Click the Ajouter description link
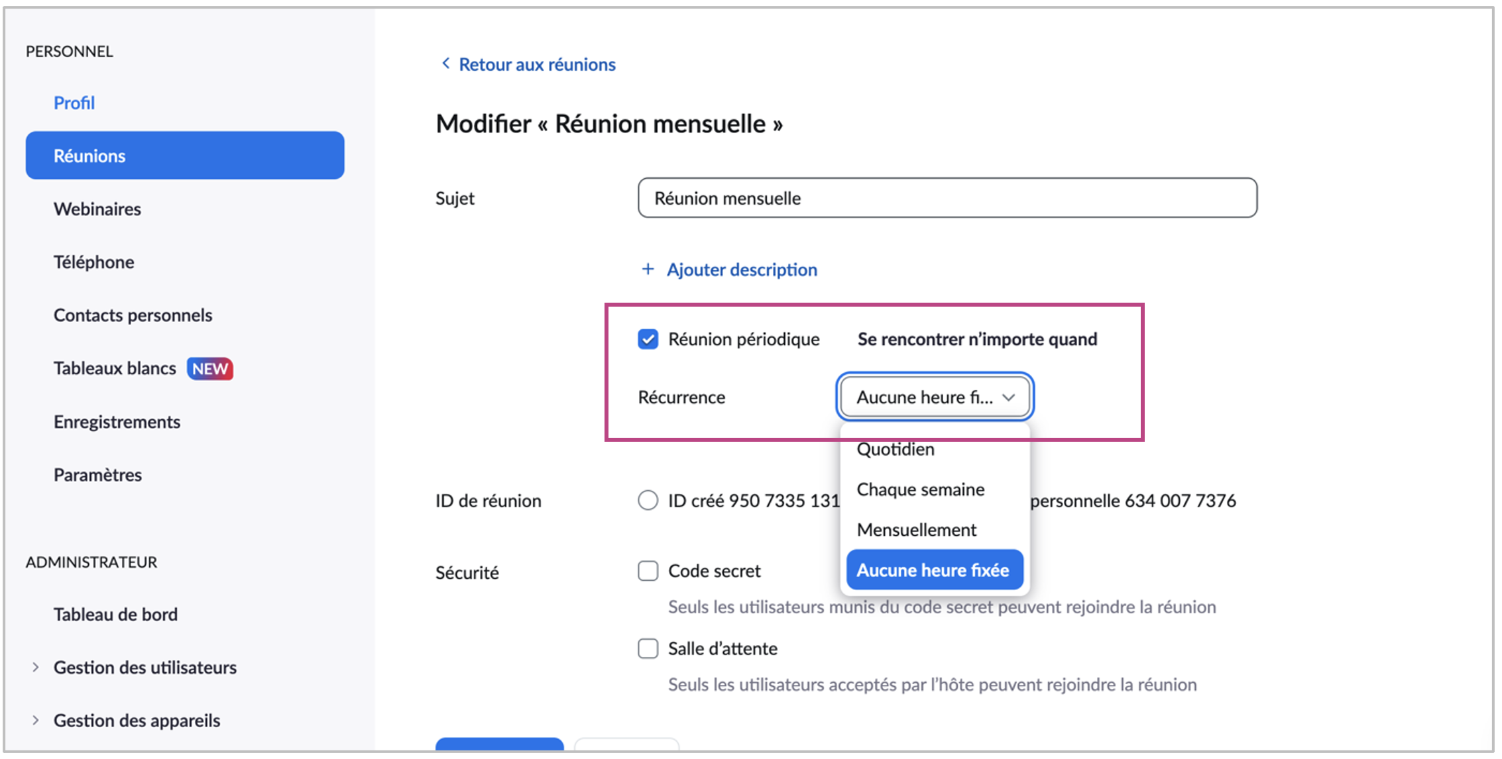 coord(742,270)
